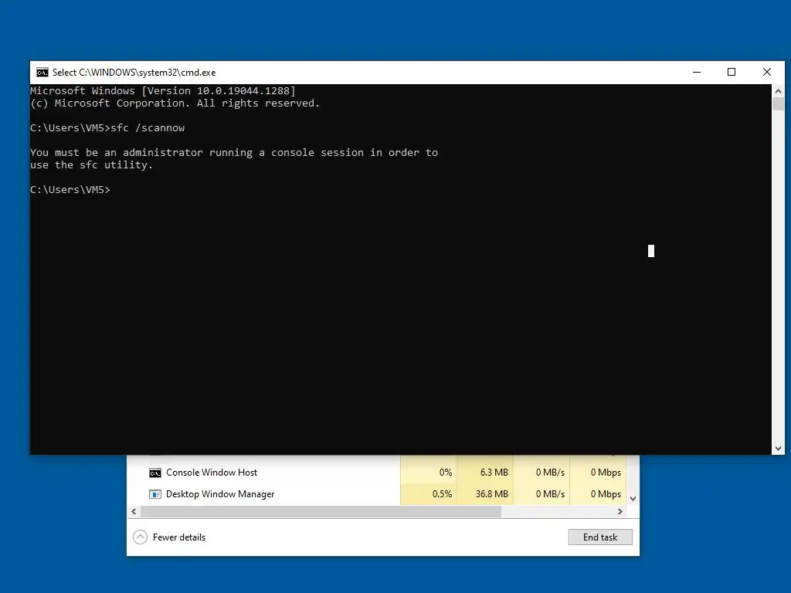This screenshot has height=593, width=791.
Task: Click the 6.3 MB memory value
Action: (x=494, y=473)
